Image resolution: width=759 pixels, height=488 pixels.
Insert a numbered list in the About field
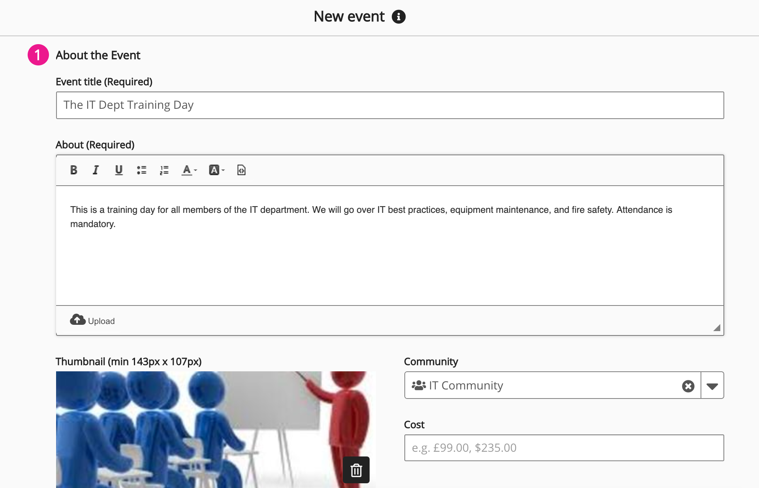[x=164, y=170]
